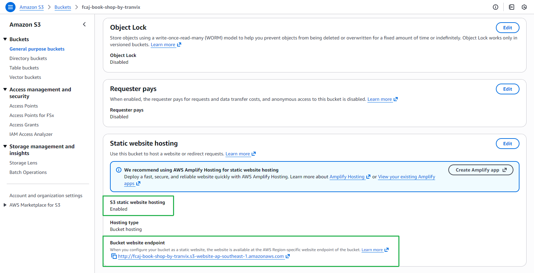Open Storage Lens
534x273 pixels.
[x=23, y=163]
